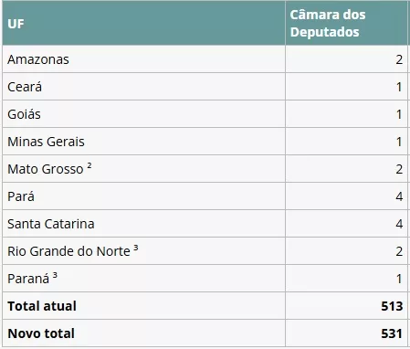Click the Mato Grosso state name
The image size is (410, 349).
(46, 169)
